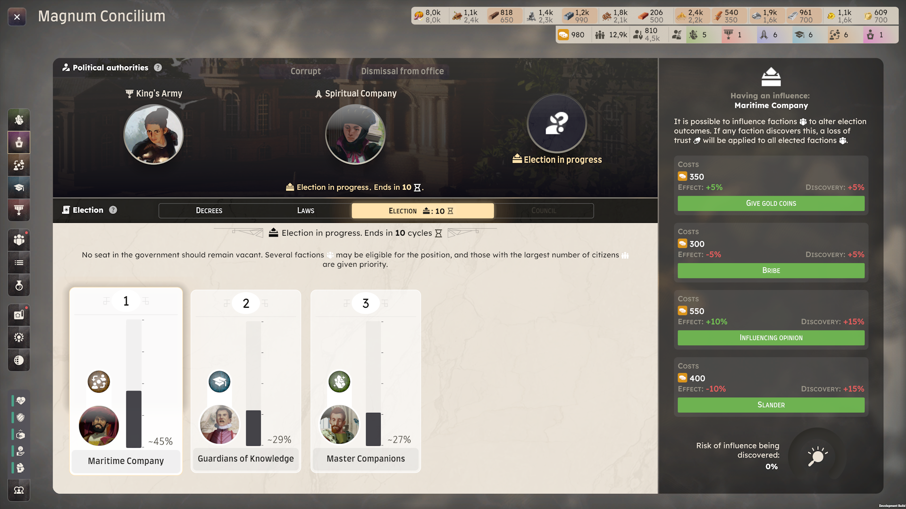This screenshot has height=509, width=906.
Task: Click the help icon next to Election
Action: [113, 210]
